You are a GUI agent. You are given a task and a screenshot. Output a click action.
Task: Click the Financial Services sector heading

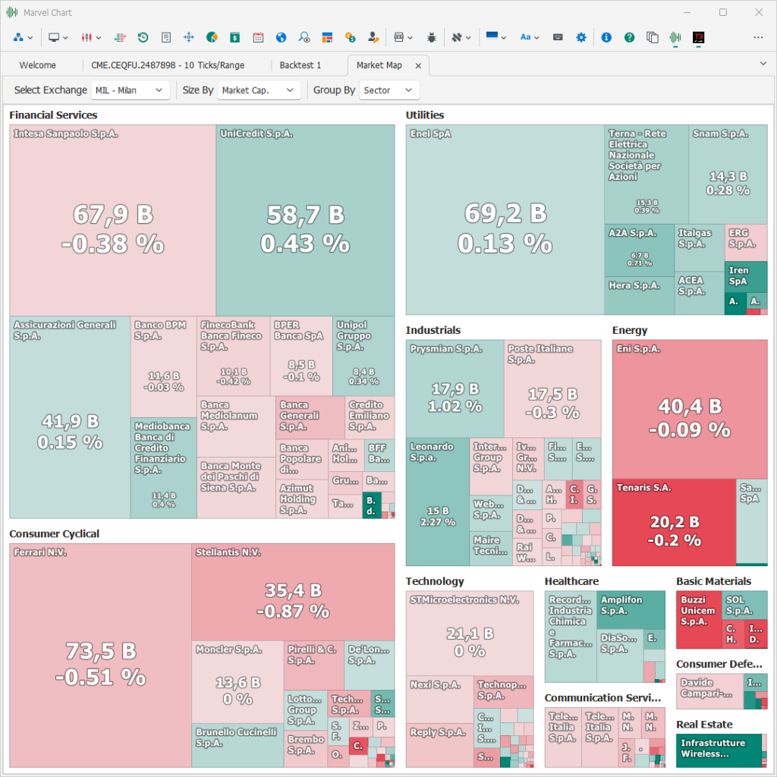(x=53, y=115)
